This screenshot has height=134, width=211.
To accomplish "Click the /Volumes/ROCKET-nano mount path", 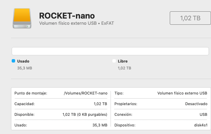I will [86, 93].
